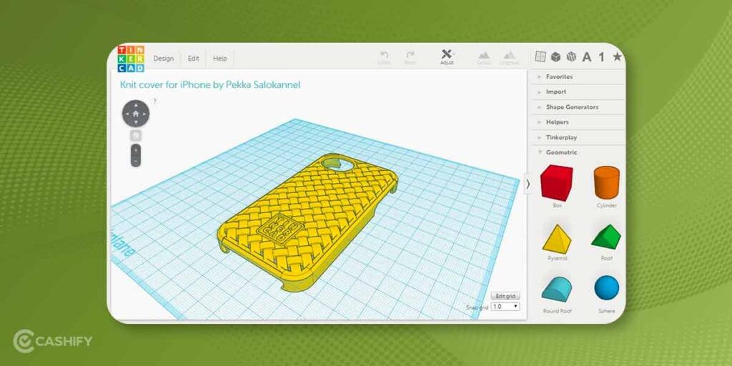Open the Design menu
This screenshot has width=732, height=366.
[164, 59]
